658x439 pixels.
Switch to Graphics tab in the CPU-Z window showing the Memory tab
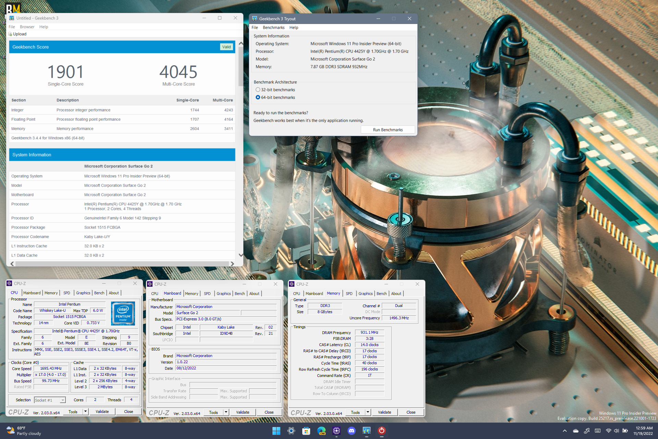click(365, 294)
